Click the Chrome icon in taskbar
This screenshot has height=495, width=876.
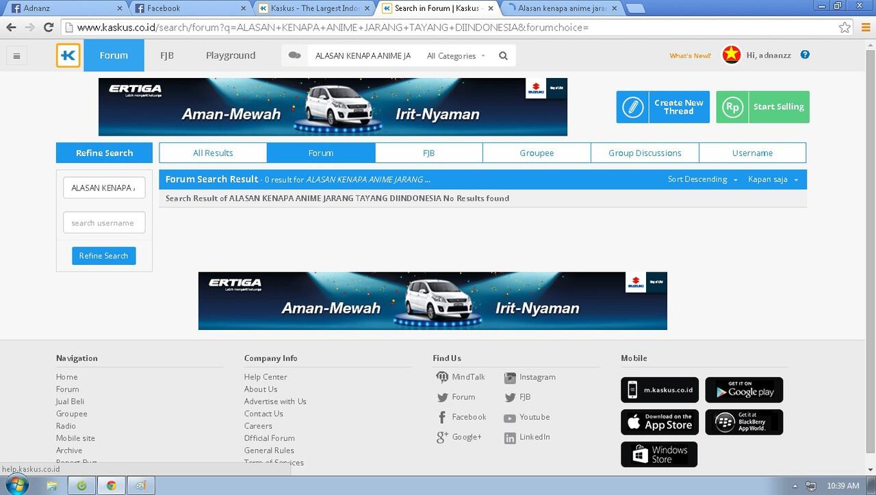tap(111, 485)
